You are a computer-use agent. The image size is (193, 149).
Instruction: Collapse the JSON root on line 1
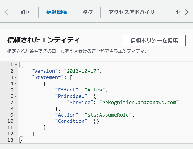pos(15,65)
